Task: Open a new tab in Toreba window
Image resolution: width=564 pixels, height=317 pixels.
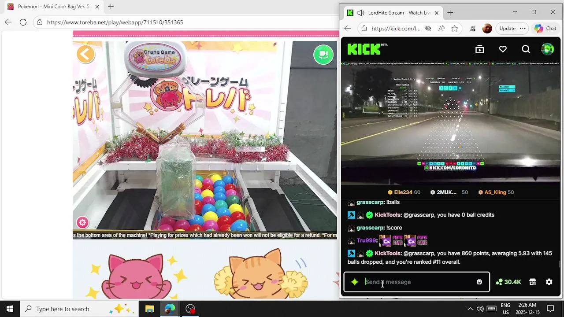Action: tap(111, 7)
